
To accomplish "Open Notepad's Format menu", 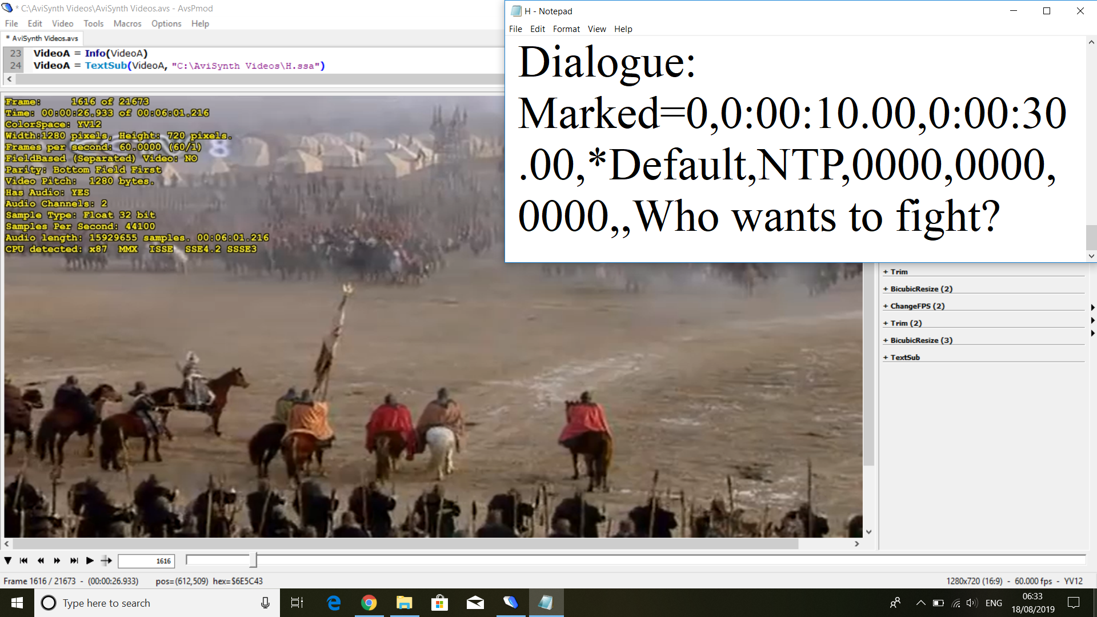I will (566, 29).
